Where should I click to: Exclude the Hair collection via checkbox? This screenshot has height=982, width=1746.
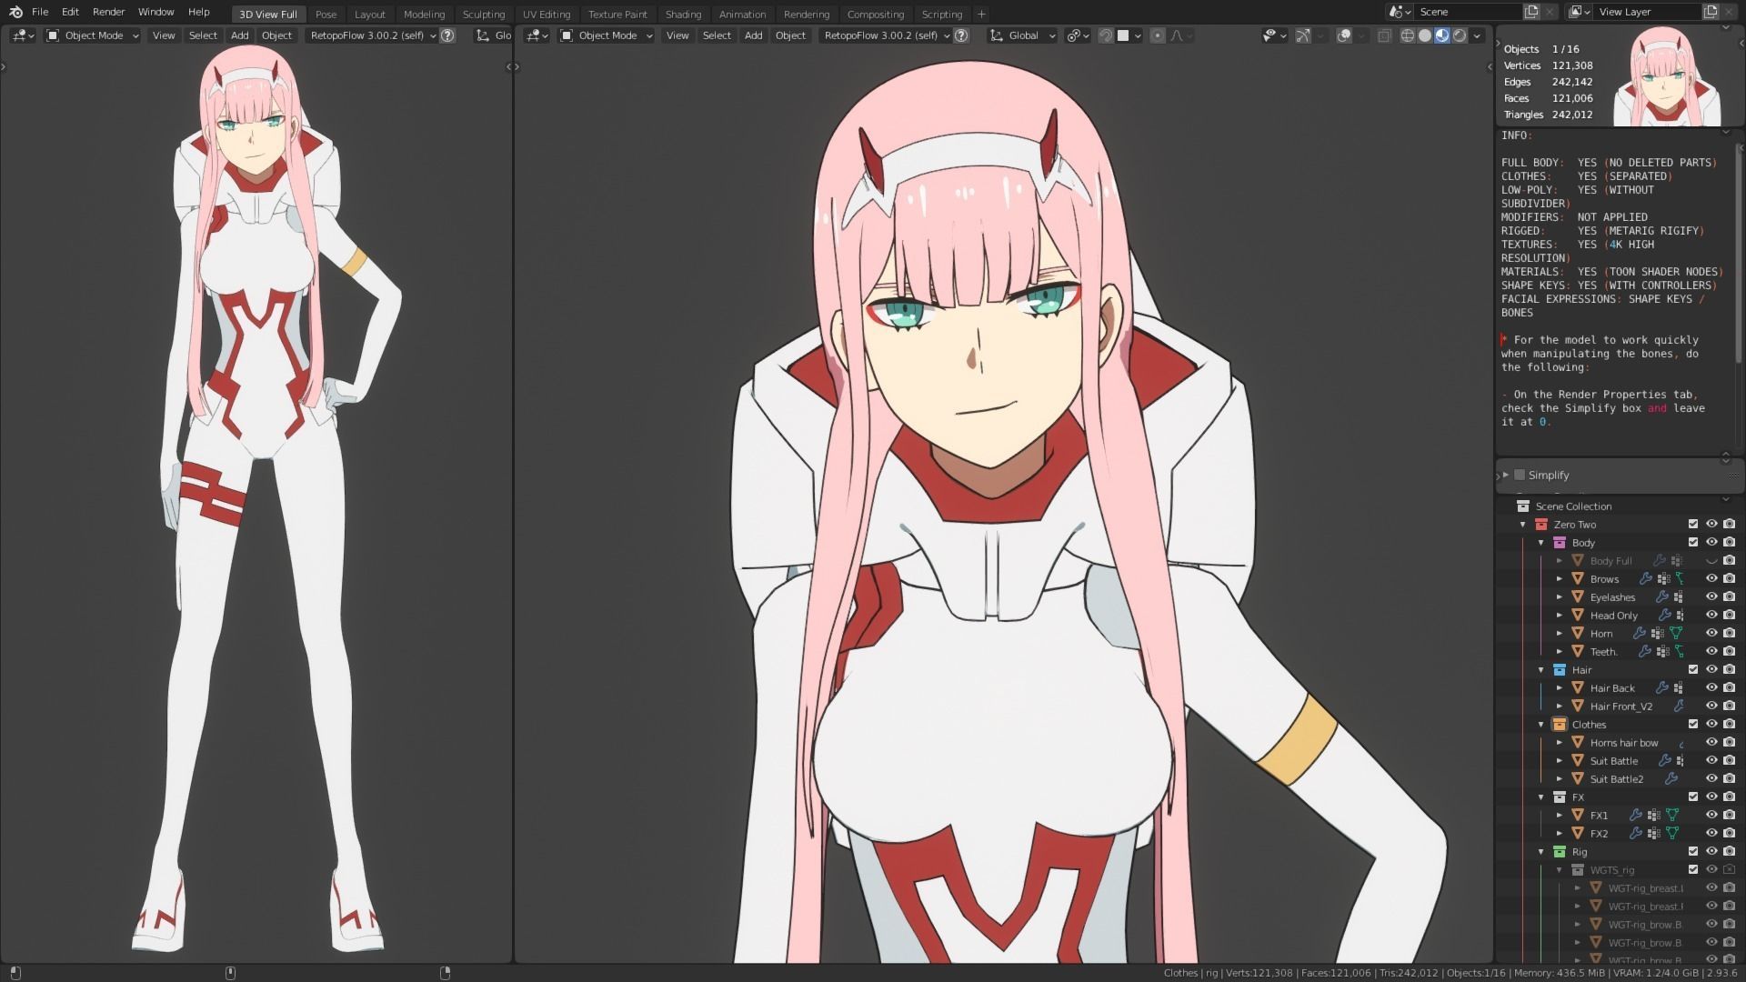(x=1693, y=669)
